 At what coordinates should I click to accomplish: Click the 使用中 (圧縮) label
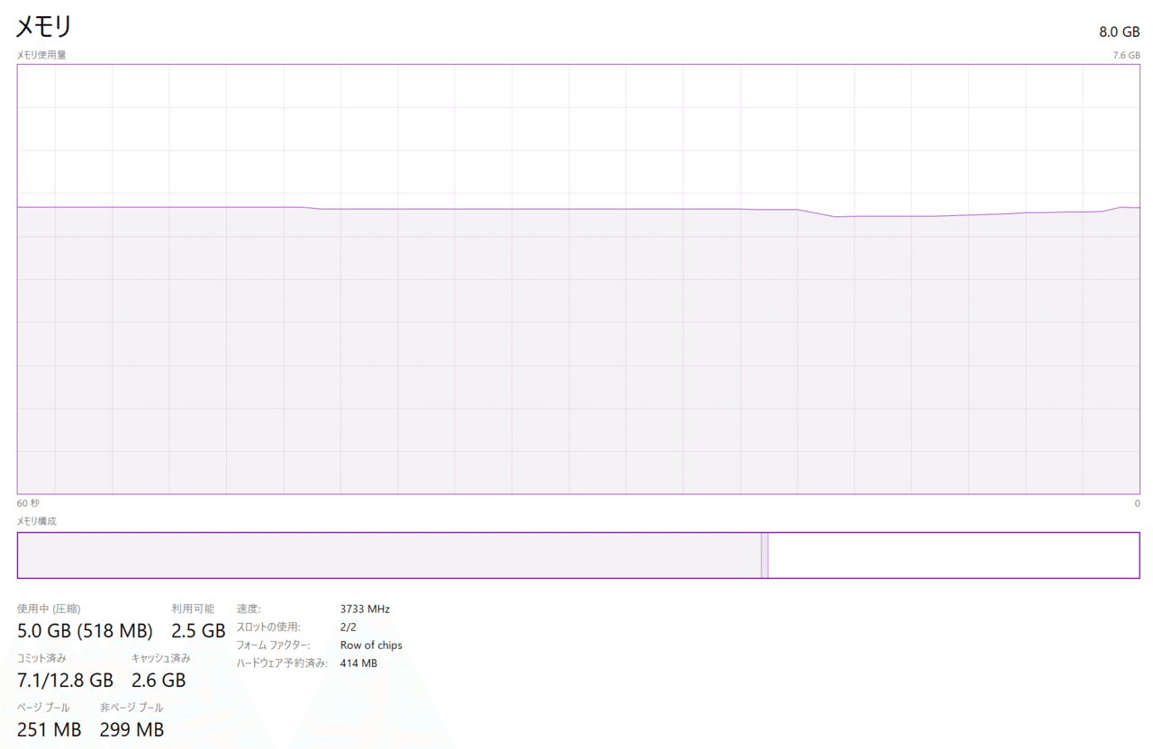pyautogui.click(x=49, y=609)
